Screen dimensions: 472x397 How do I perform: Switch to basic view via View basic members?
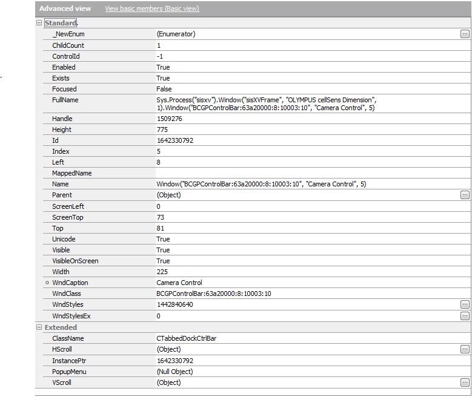(x=151, y=9)
